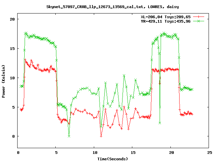The width and height of the screenshot is (216, 162).
Task: Click the y-axis tick label 0
Action: [x=13, y=136]
